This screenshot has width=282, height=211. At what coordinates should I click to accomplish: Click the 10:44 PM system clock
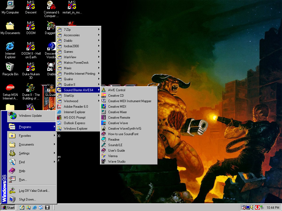pos(273,207)
